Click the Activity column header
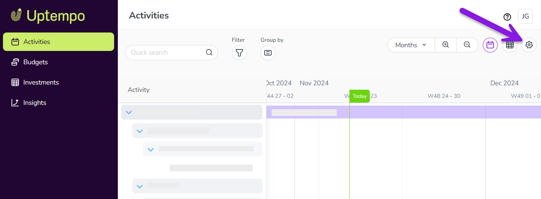The image size is (541, 199). 139,90
